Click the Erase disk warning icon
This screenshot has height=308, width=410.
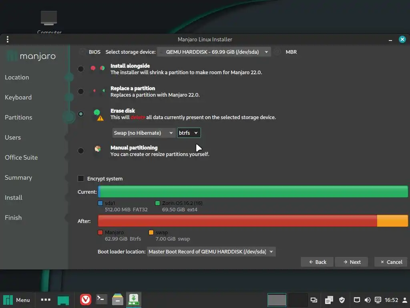coord(100,118)
